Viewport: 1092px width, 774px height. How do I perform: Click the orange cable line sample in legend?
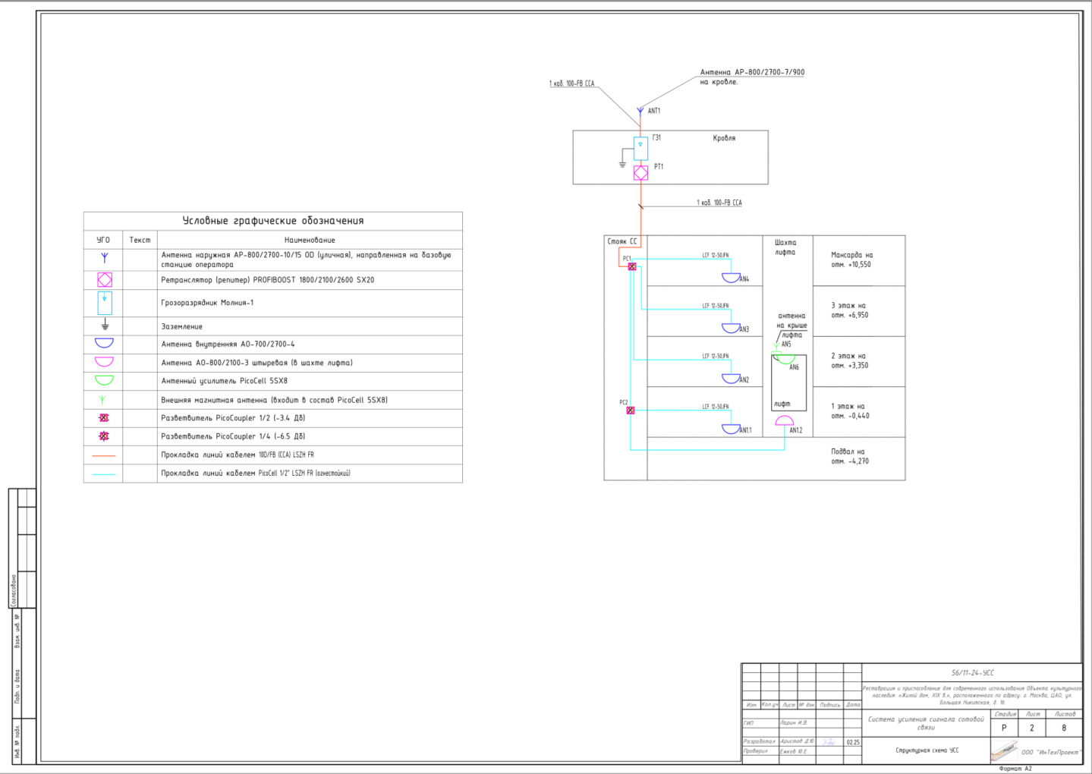tap(104, 455)
